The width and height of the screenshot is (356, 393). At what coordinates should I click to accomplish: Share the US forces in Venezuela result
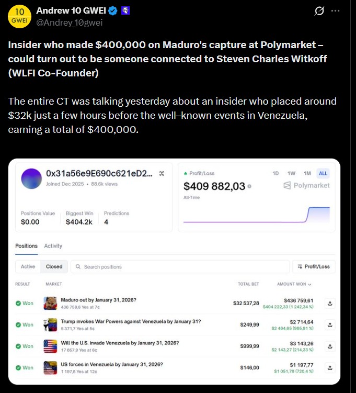[x=330, y=367]
